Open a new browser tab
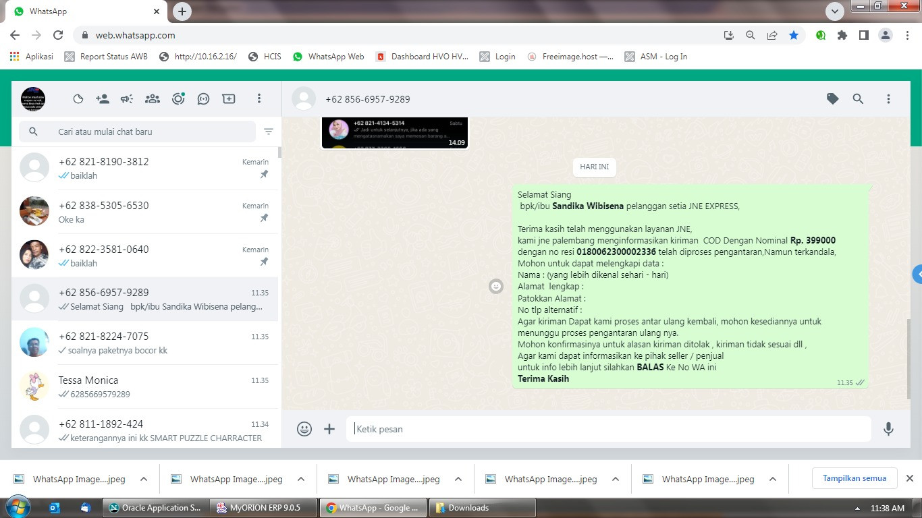 [x=182, y=11]
